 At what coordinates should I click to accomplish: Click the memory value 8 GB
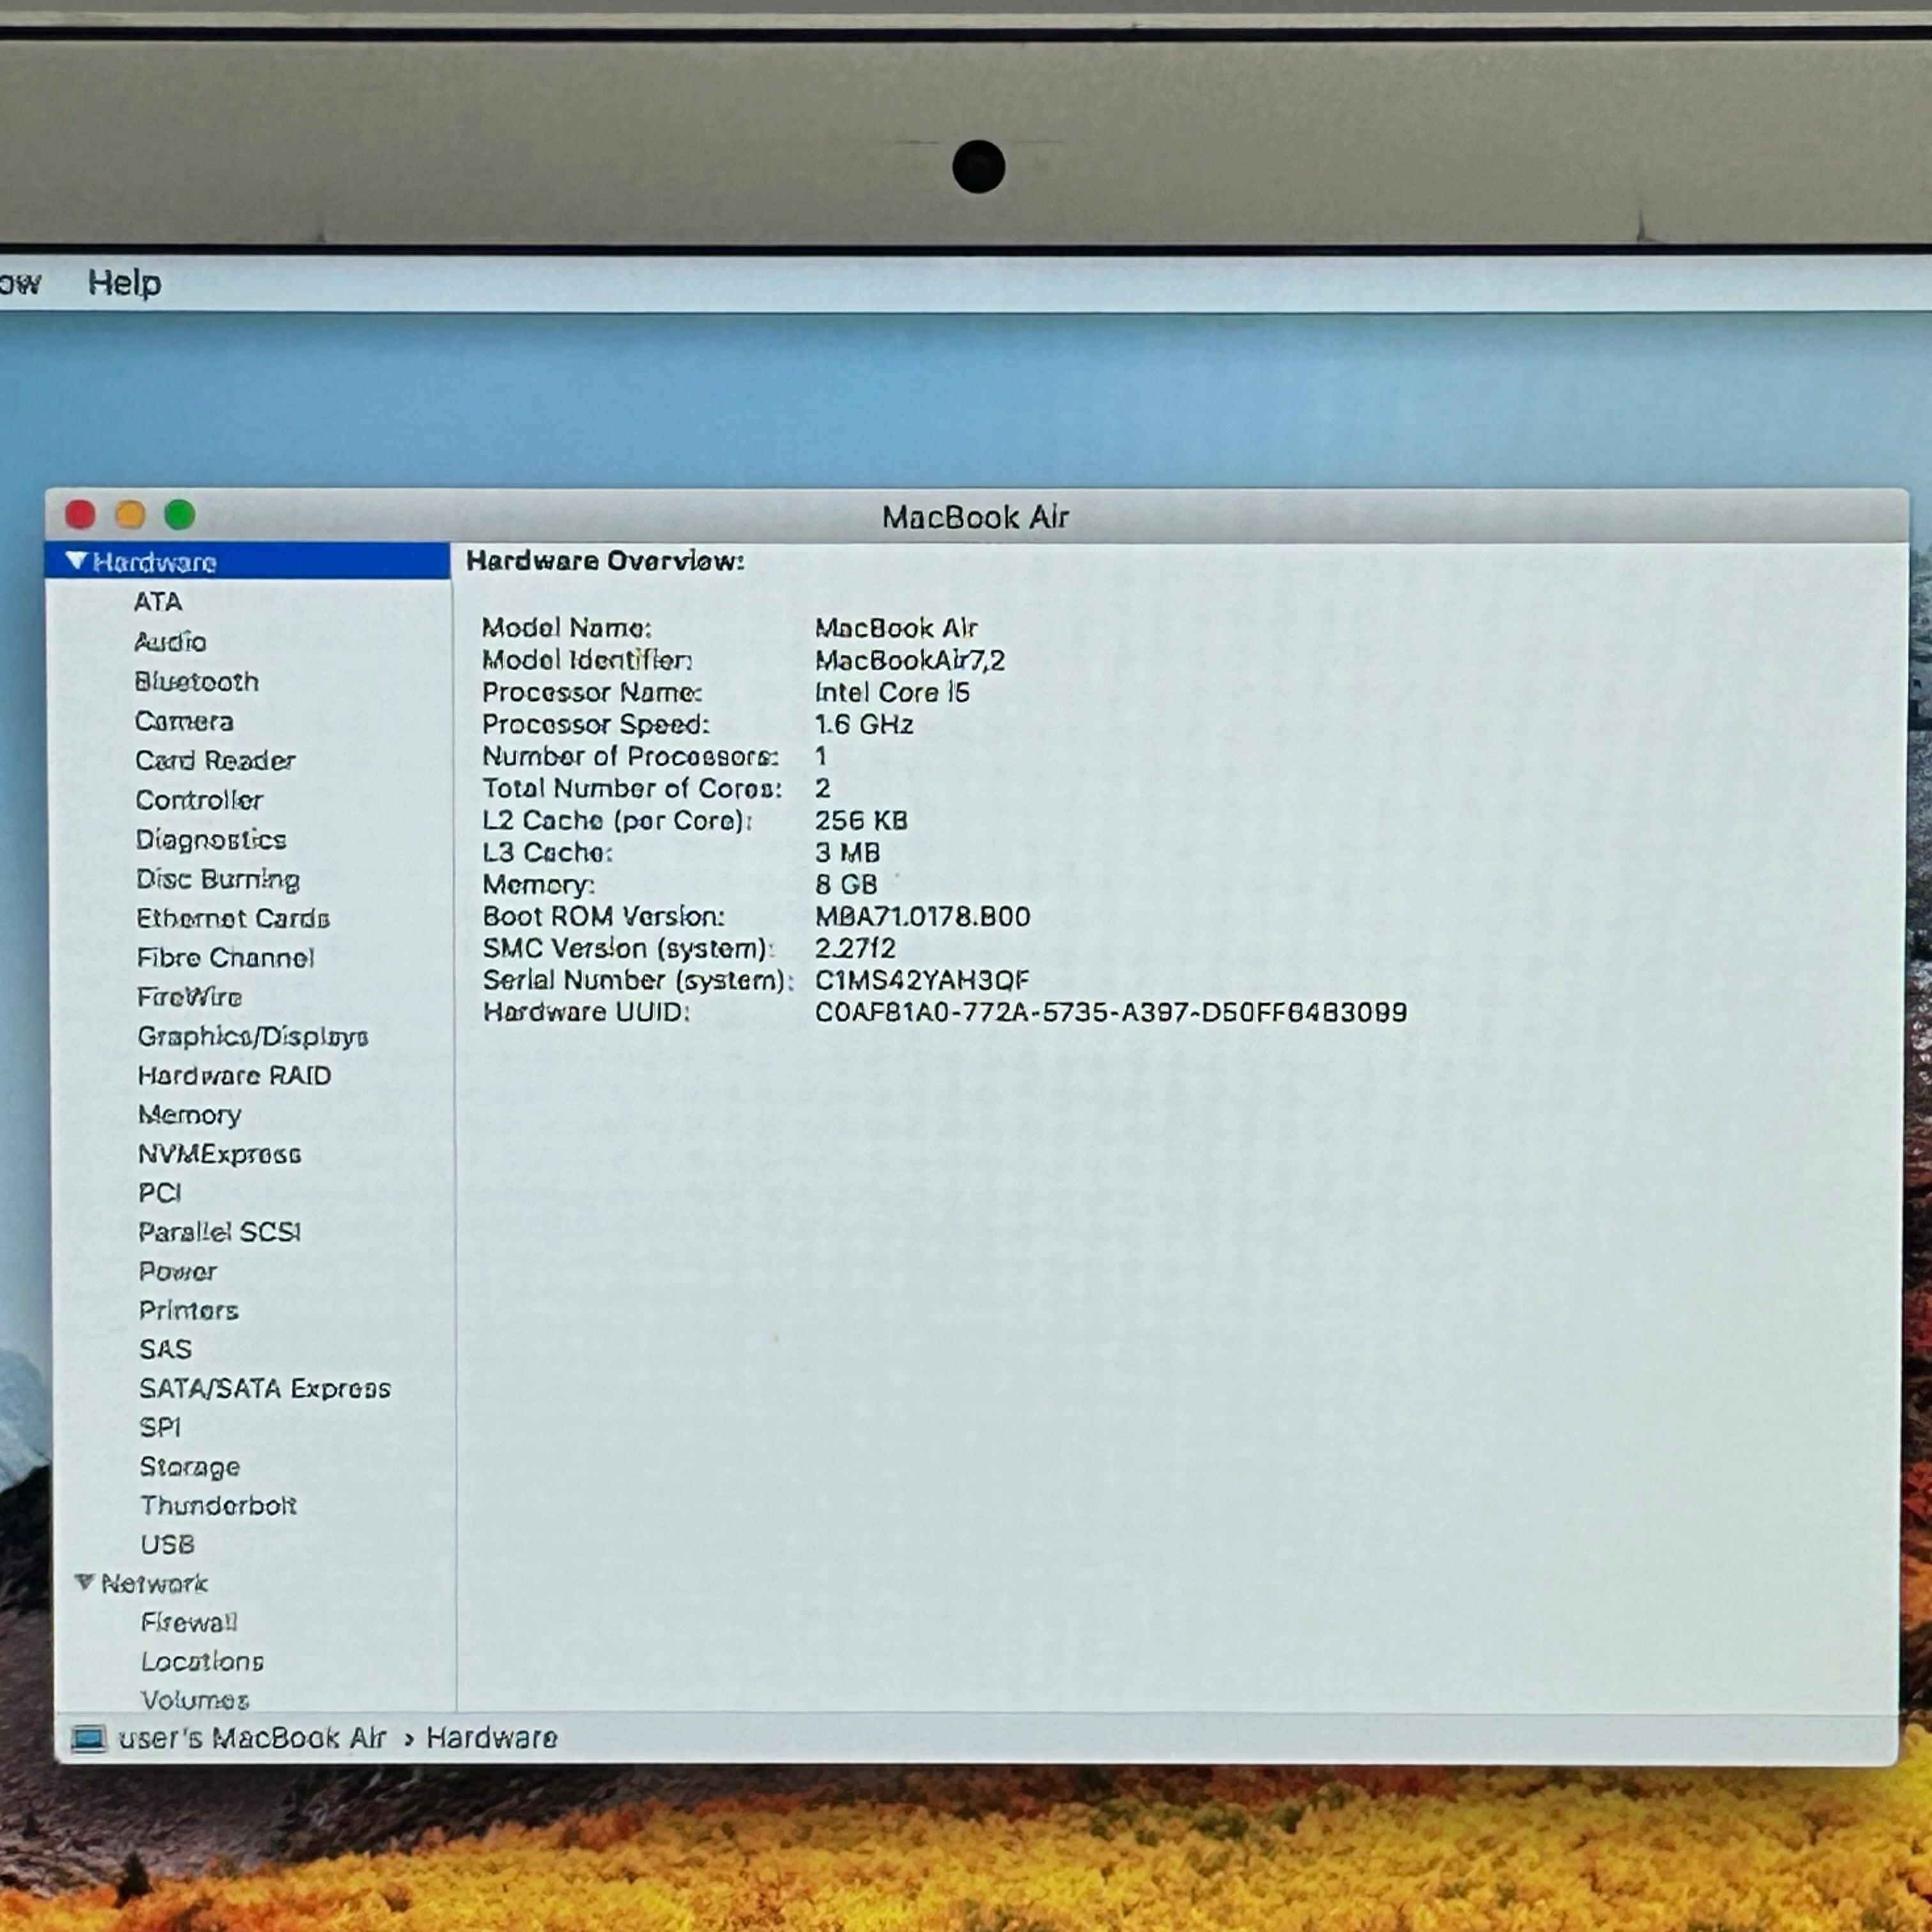click(x=846, y=884)
